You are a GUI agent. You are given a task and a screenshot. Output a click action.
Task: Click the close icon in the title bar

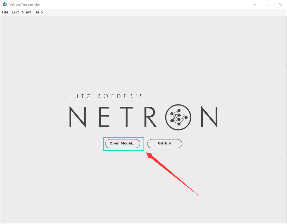(x=280, y=4)
